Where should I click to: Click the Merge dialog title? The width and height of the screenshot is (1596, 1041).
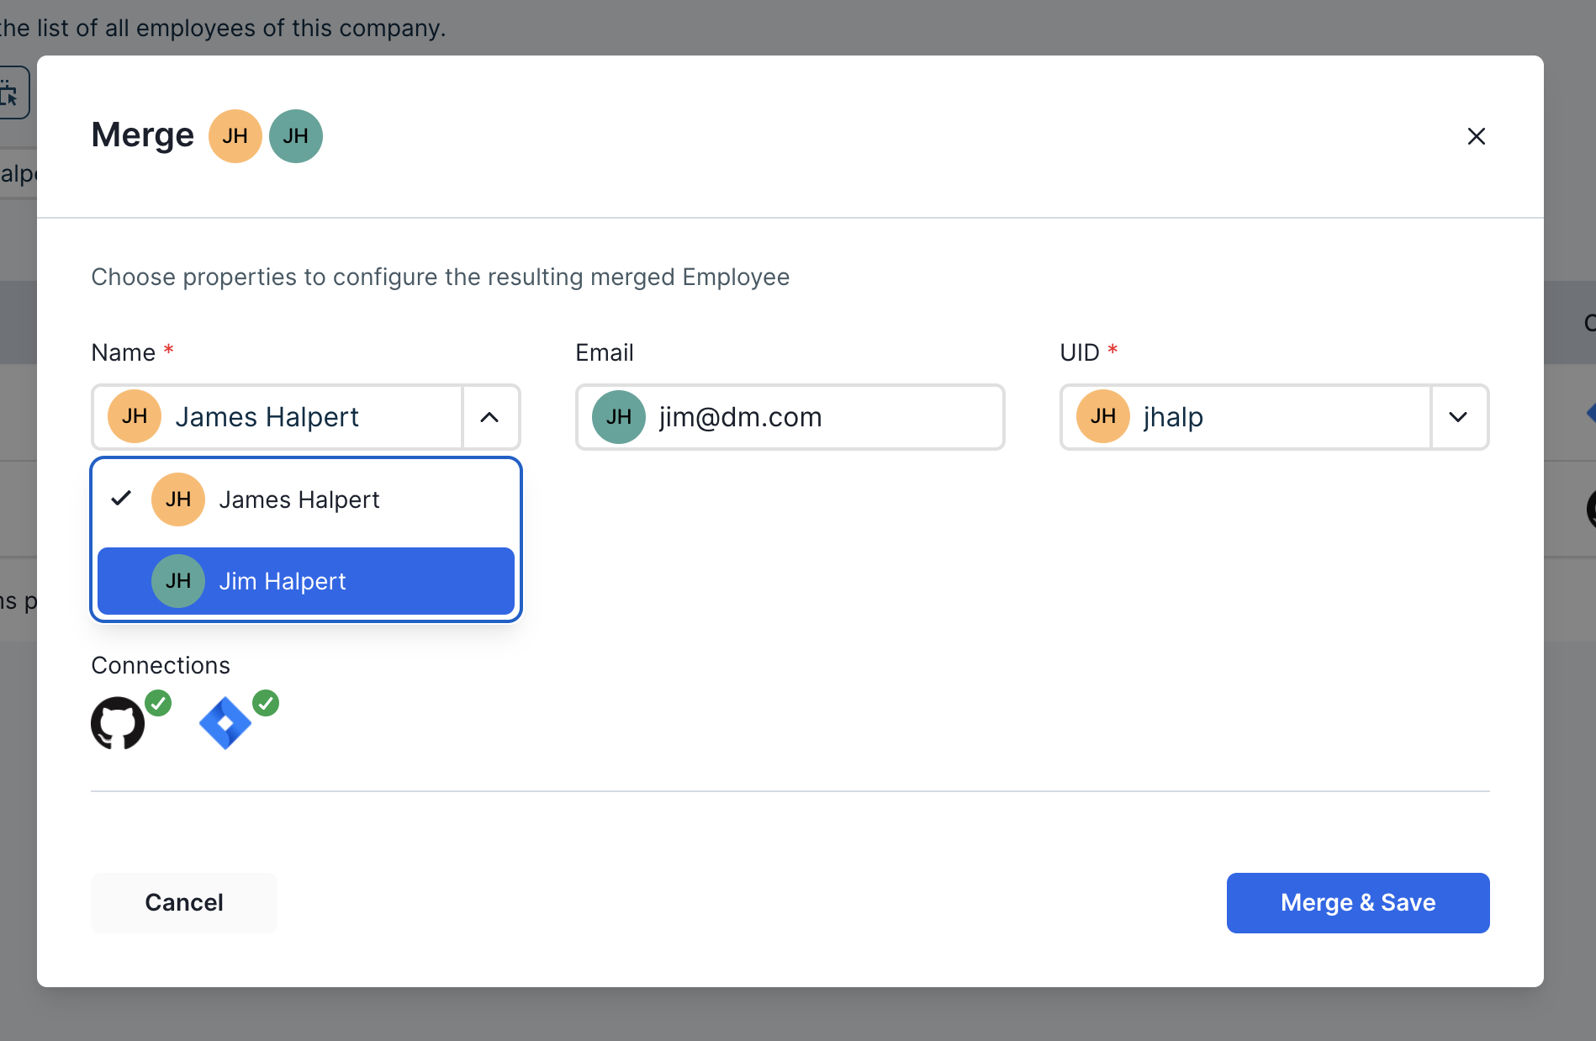[143, 135]
